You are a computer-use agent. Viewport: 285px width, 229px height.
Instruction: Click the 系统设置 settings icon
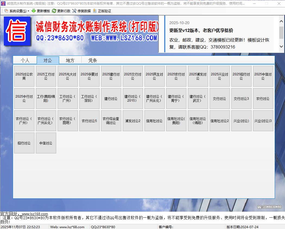(6, 11)
